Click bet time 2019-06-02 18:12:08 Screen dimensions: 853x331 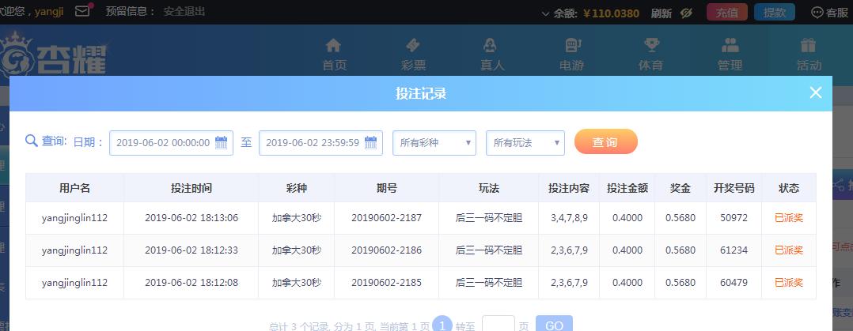[191, 283]
